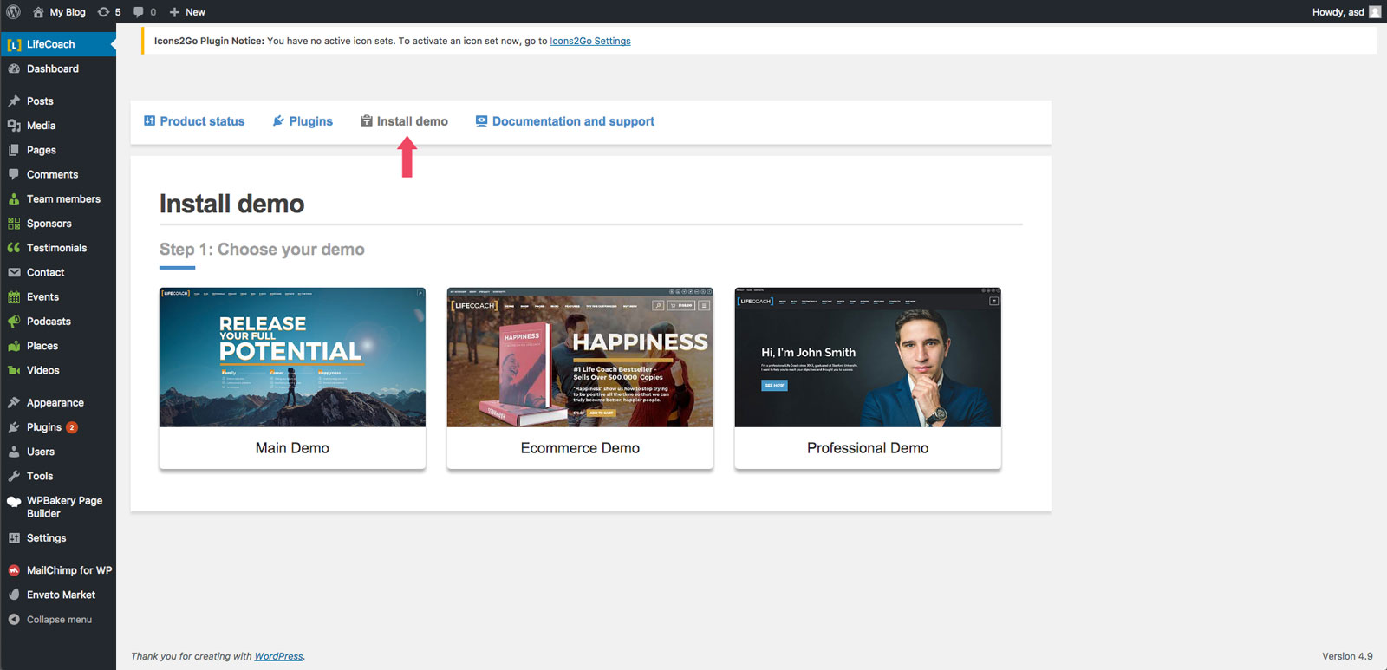1387x670 pixels.
Task: Click the updates icon showing 5
Action: point(104,12)
